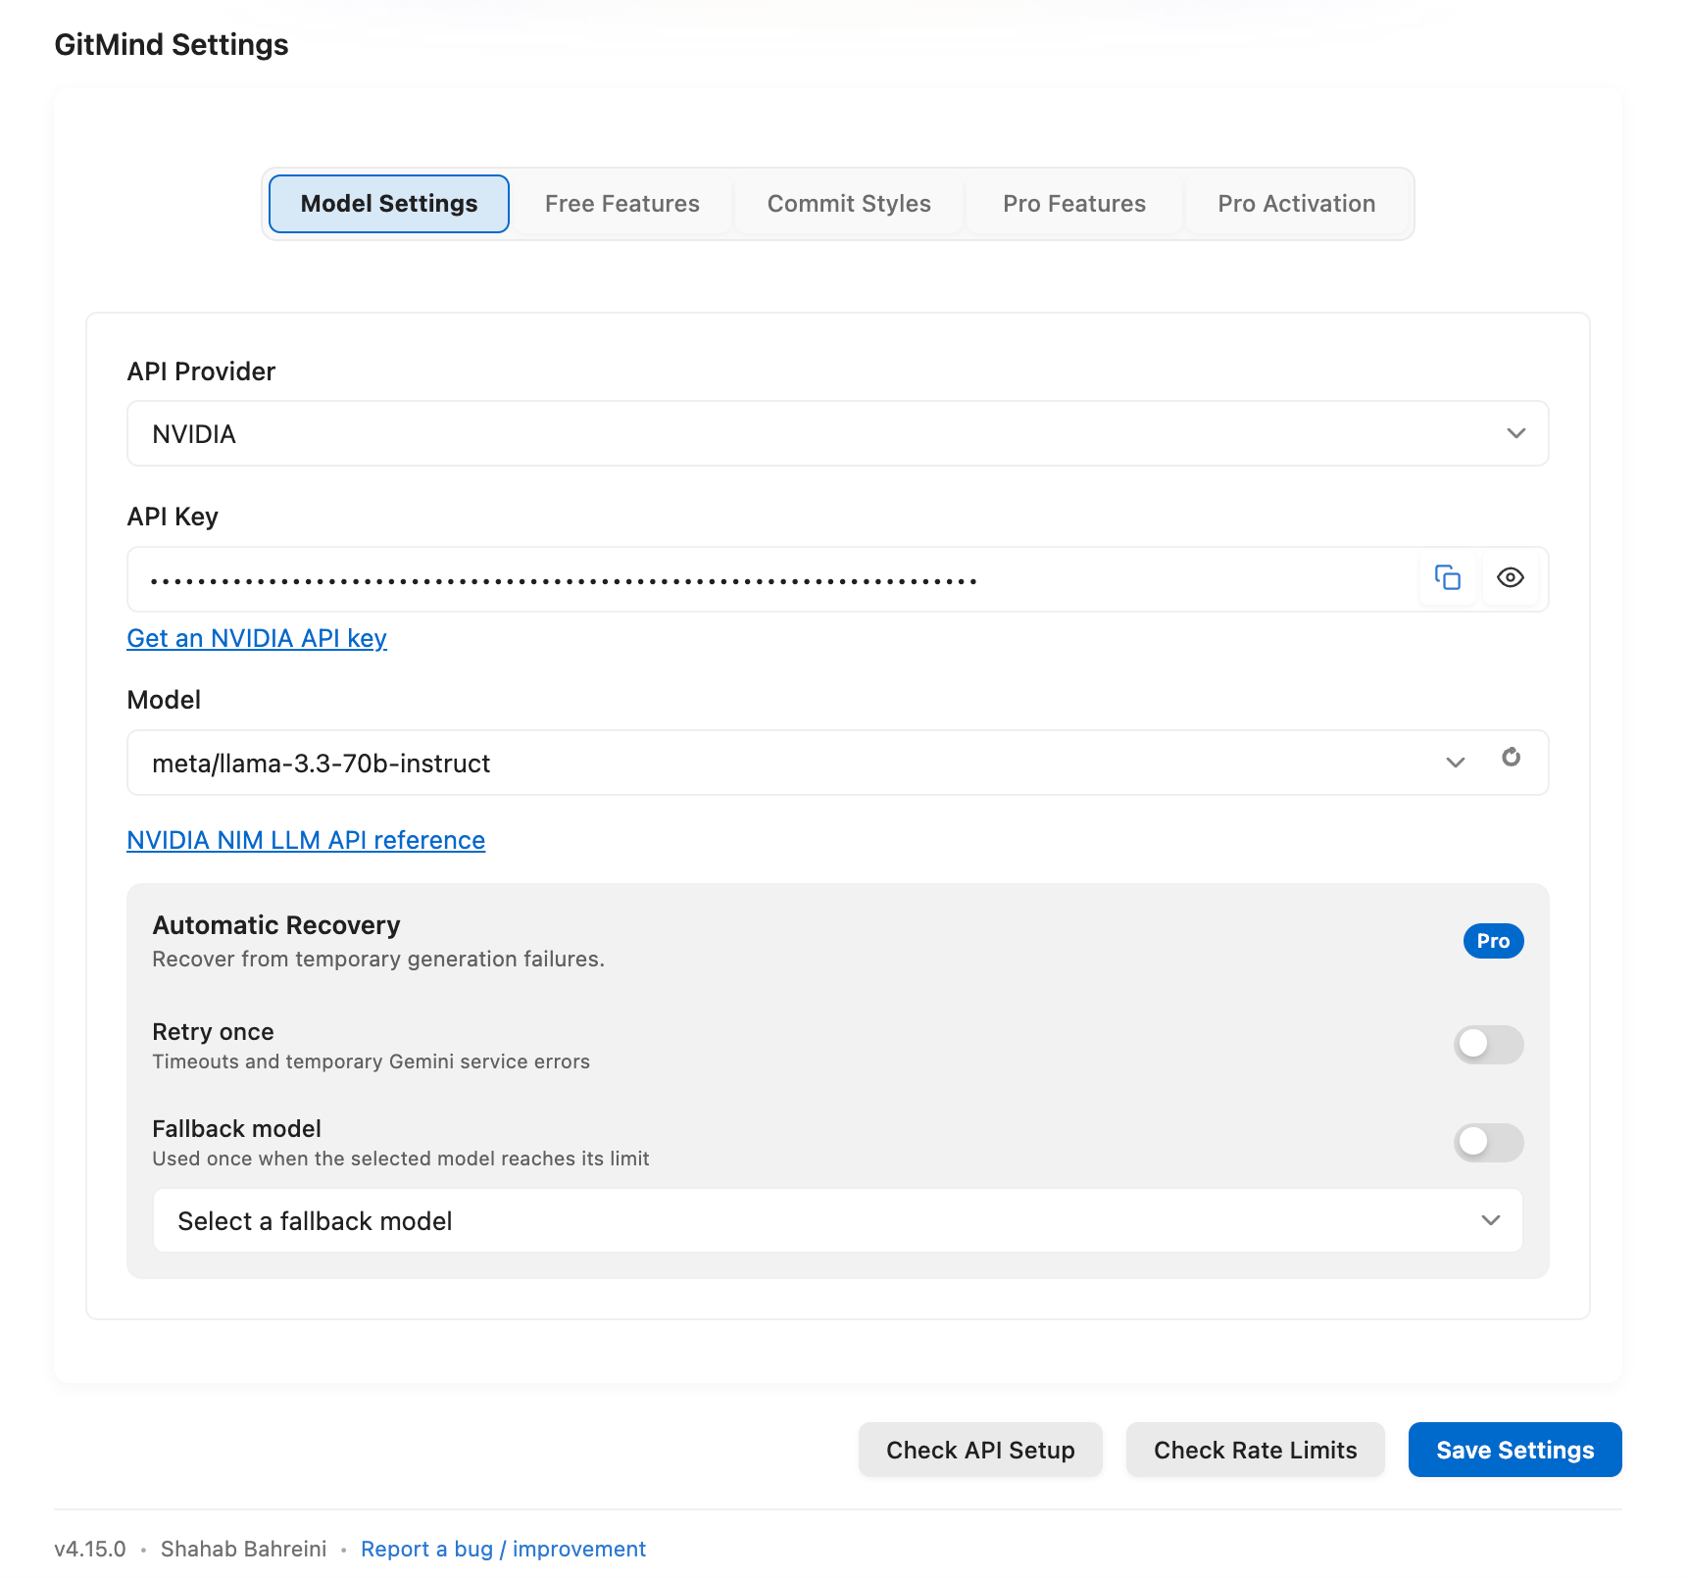Click text 'Timeouts and temporary Gemini service errors'
1688x1578 pixels.
[x=372, y=1061]
